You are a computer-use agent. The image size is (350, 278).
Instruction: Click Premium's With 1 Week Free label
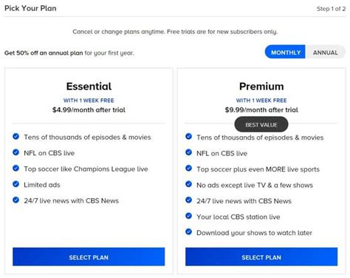click(x=261, y=101)
